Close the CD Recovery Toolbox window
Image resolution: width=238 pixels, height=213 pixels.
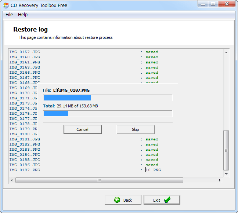(x=227, y=4)
